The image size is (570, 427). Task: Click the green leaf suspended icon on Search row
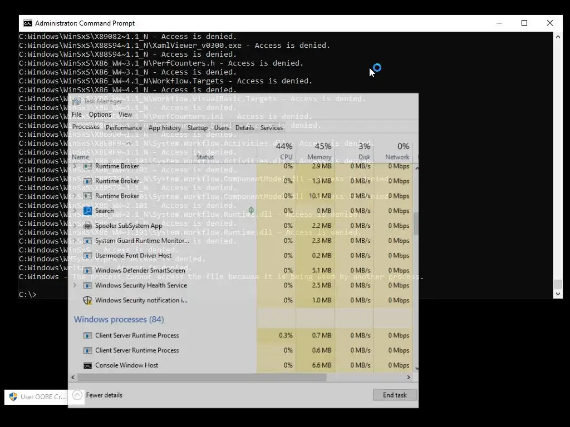[x=251, y=210]
